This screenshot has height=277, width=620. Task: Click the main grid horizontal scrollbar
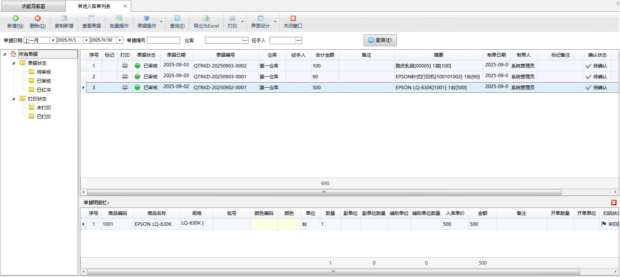coord(324,192)
